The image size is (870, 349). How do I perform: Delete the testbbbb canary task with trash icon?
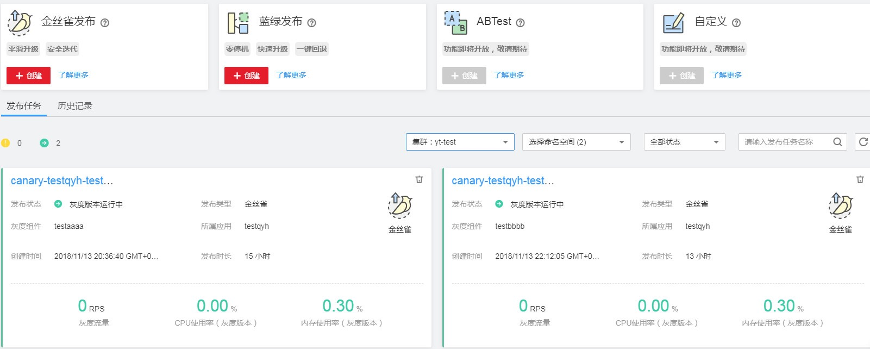pos(860,179)
